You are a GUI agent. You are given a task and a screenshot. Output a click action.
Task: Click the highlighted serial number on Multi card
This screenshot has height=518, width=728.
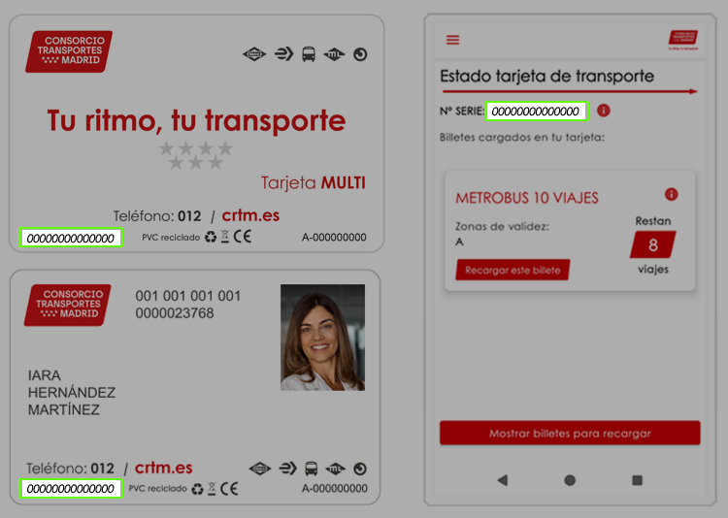coord(70,238)
